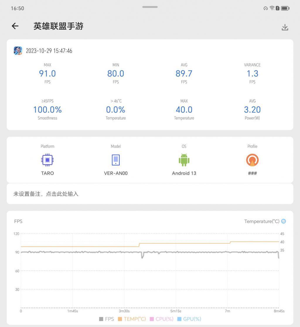This screenshot has width=300, height=327.
Task: Tap the orange Profile icon
Action: [x=252, y=160]
